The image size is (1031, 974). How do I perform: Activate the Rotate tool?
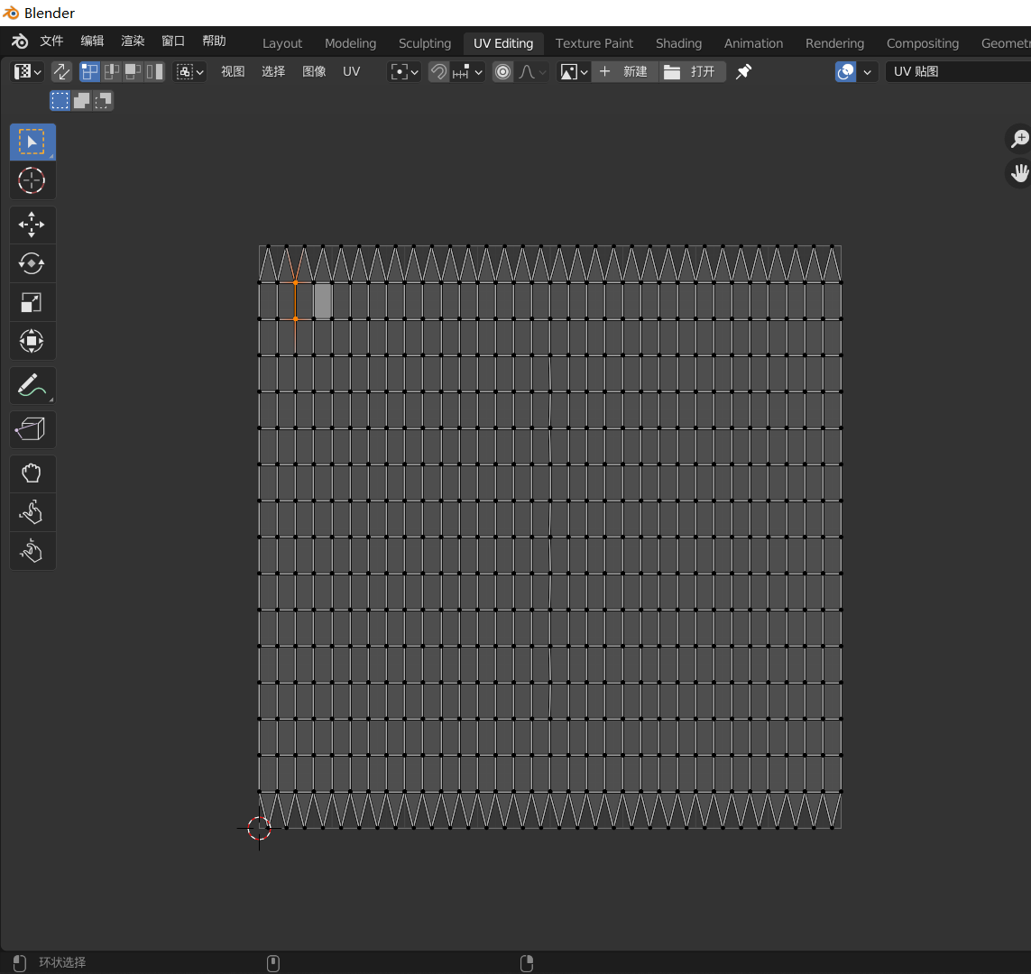tap(32, 263)
